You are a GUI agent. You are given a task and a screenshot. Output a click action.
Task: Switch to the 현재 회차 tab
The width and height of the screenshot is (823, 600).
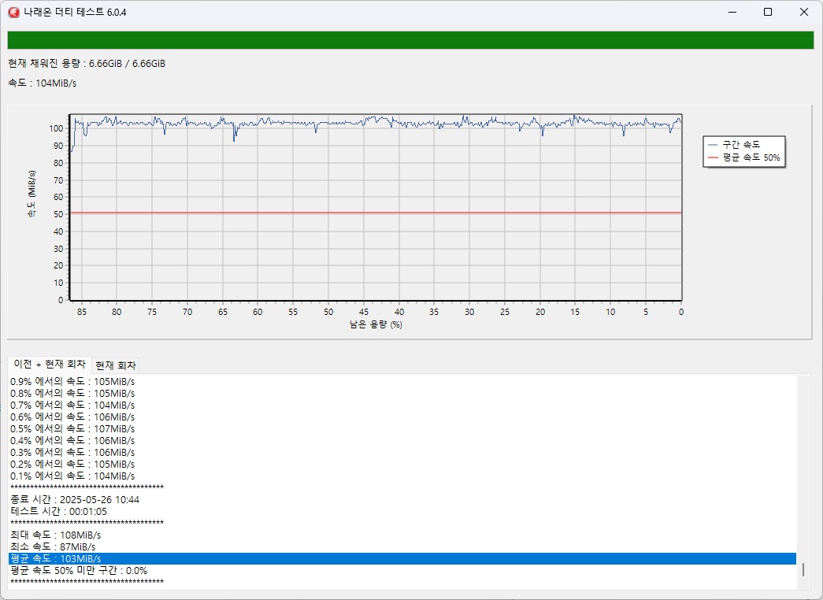115,365
